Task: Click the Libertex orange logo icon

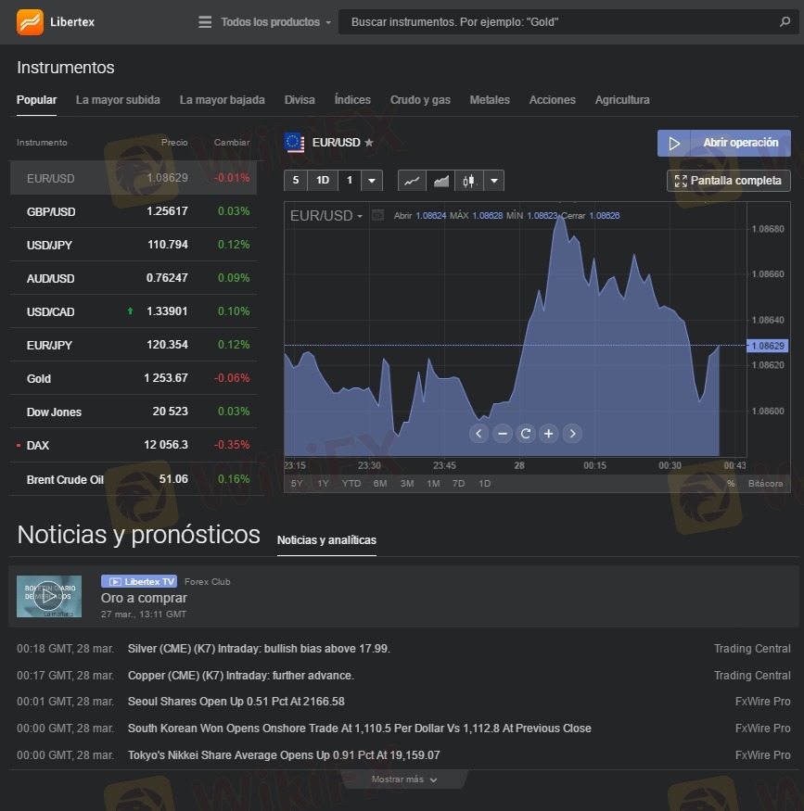Action: tap(30, 22)
